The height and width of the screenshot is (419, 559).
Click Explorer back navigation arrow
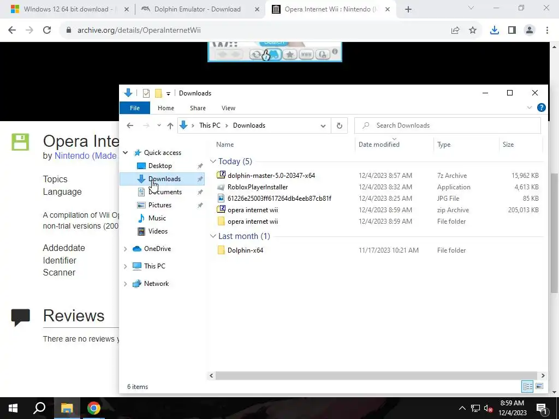point(130,125)
